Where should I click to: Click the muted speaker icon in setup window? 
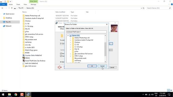point(59,67)
